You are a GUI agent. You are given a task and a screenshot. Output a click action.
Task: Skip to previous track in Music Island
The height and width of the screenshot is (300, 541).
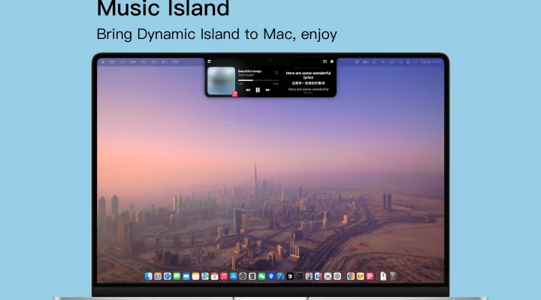pyautogui.click(x=248, y=90)
